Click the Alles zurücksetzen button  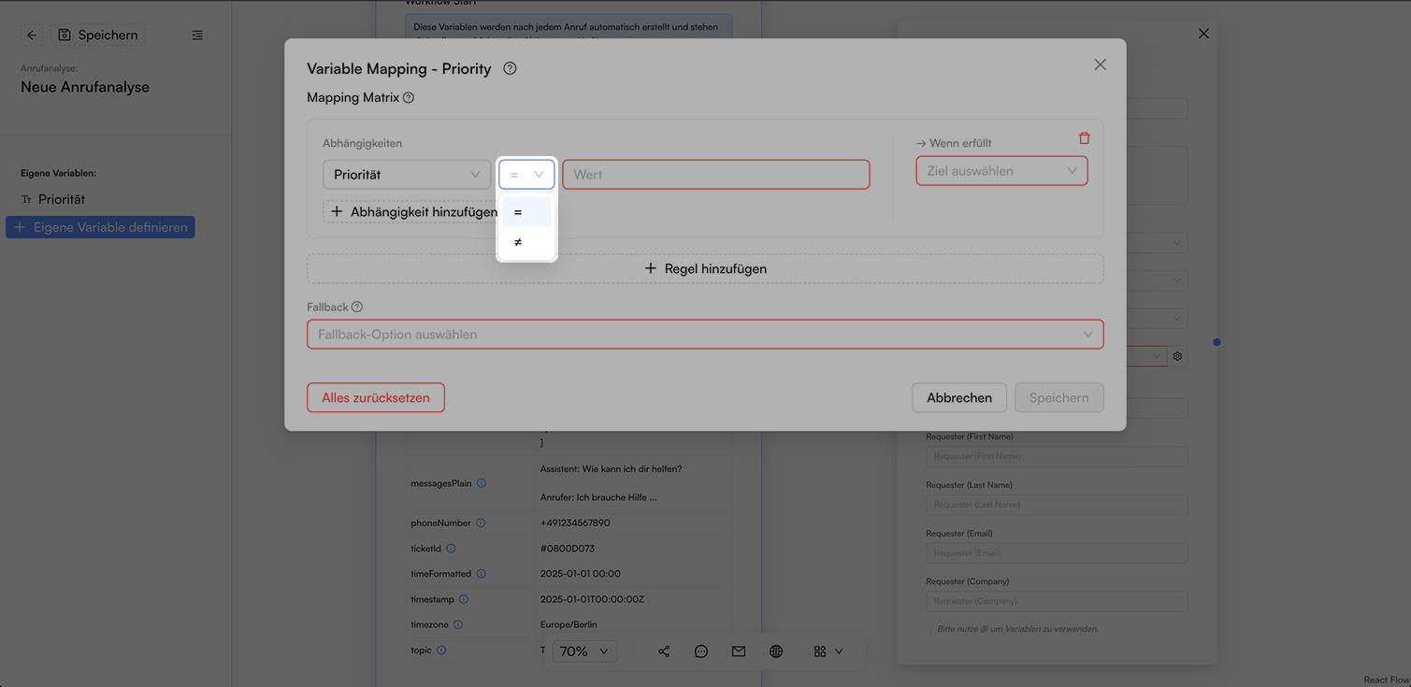click(x=376, y=397)
